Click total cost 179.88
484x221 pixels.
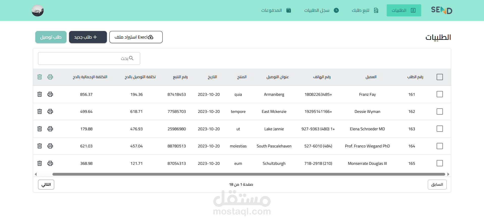pyautogui.click(x=86, y=129)
